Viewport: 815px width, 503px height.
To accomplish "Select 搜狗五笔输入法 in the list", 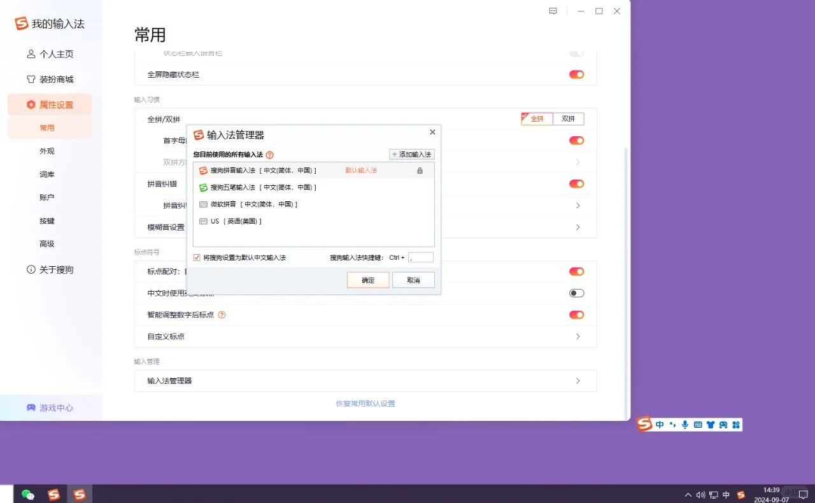I will click(x=313, y=187).
